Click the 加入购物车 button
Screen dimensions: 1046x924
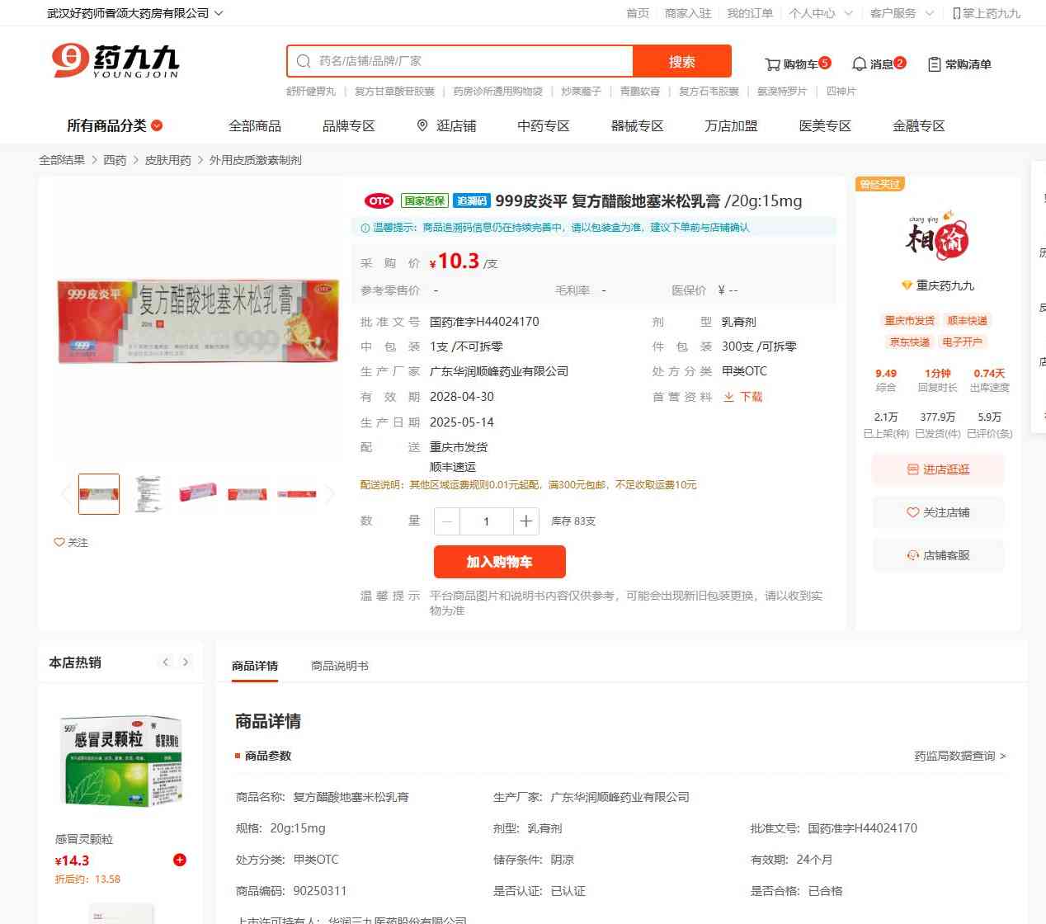[499, 562]
